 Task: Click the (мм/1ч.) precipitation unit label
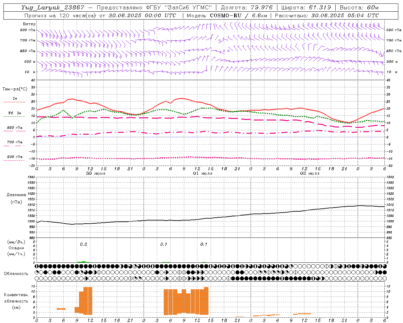click(x=16, y=254)
